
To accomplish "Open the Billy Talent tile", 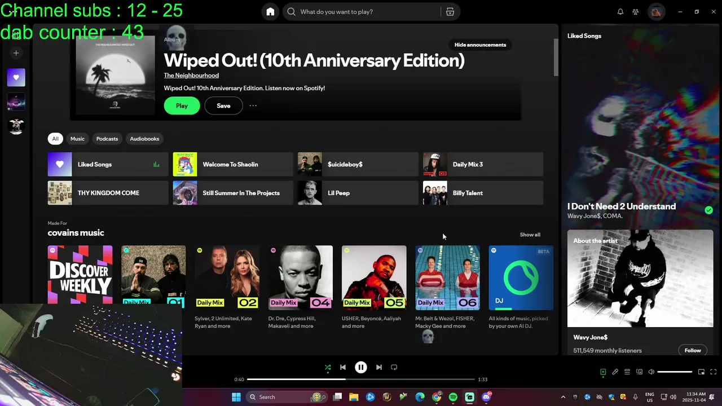I will 483,193.
